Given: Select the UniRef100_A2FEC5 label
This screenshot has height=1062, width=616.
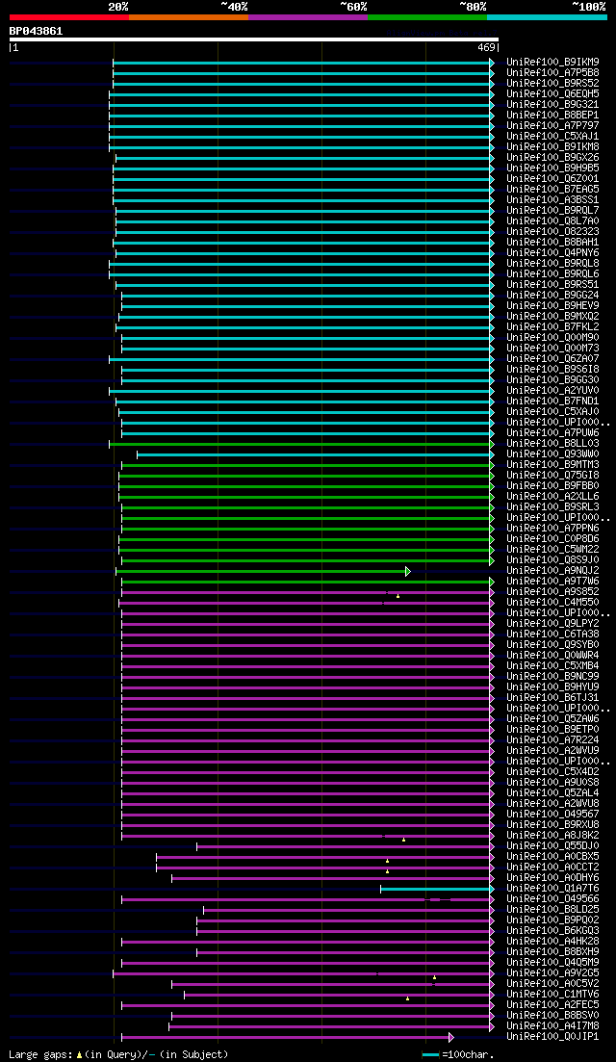Looking at the screenshot, I should coord(552,1005).
